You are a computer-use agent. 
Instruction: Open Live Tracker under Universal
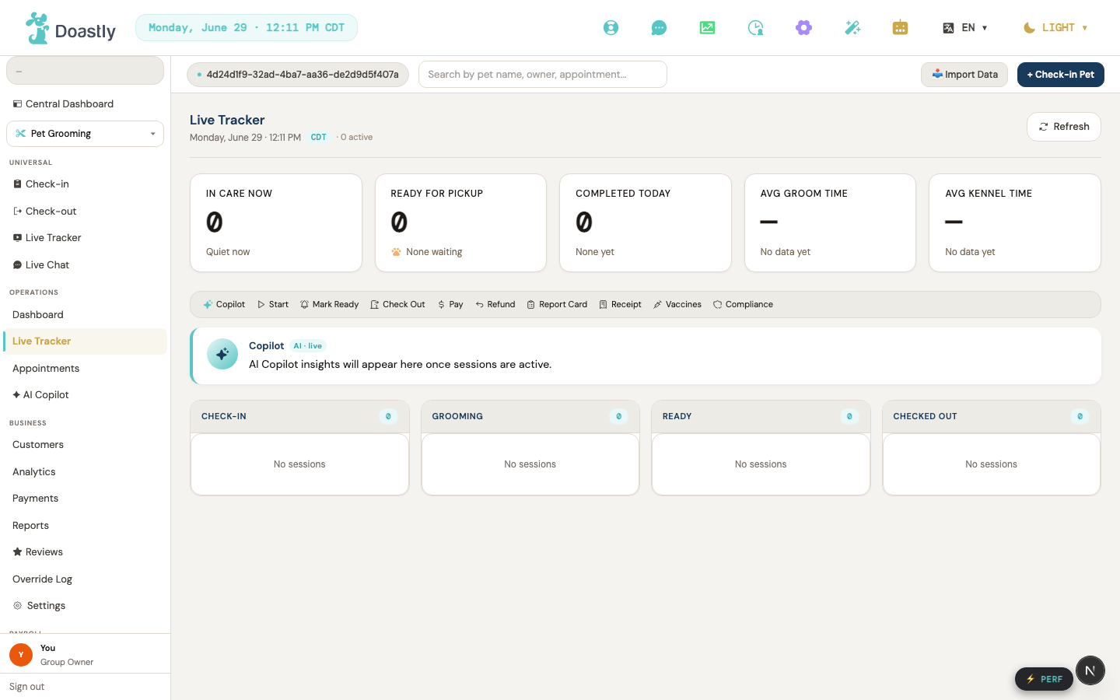tap(86, 238)
